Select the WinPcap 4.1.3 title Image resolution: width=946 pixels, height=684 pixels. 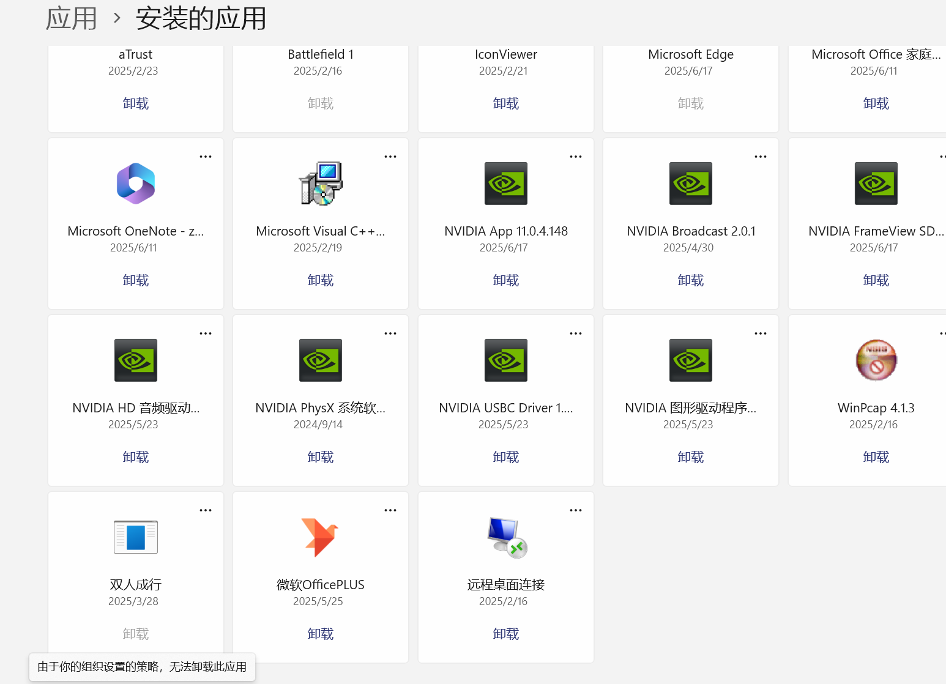pyautogui.click(x=876, y=408)
